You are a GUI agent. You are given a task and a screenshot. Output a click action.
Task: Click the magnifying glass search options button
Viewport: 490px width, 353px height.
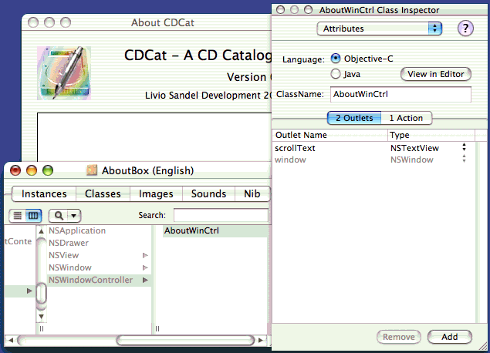64,216
